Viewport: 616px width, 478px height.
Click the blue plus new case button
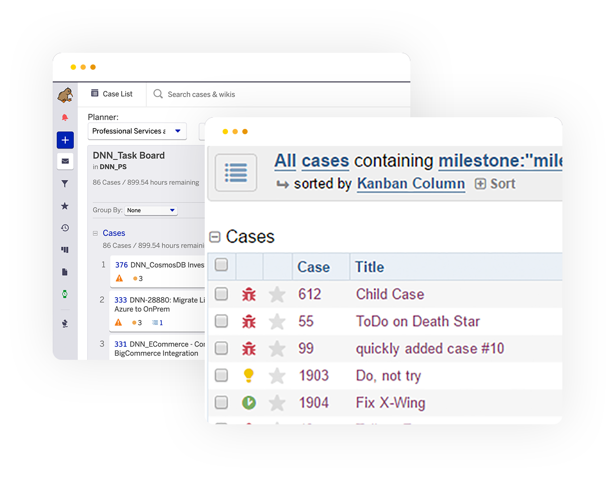coord(65,140)
